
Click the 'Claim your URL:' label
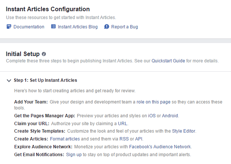[x=32, y=123]
